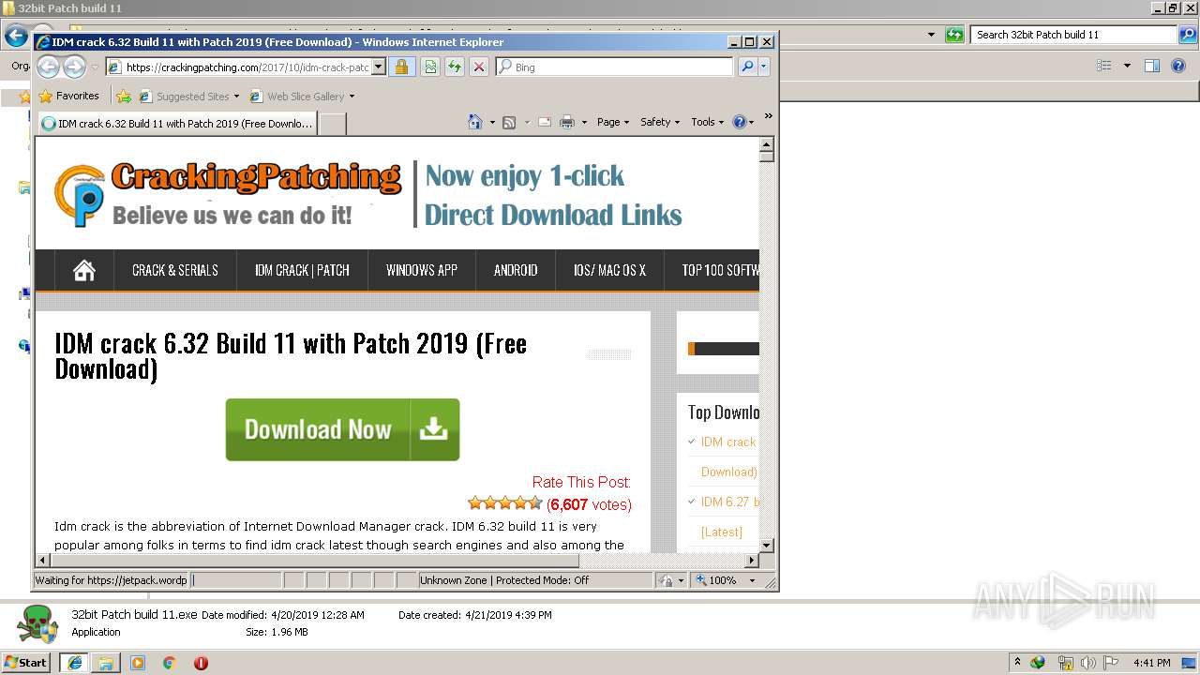Click the IE Forward navigation arrow
This screenshot has width=1200, height=675.
[x=74, y=67]
